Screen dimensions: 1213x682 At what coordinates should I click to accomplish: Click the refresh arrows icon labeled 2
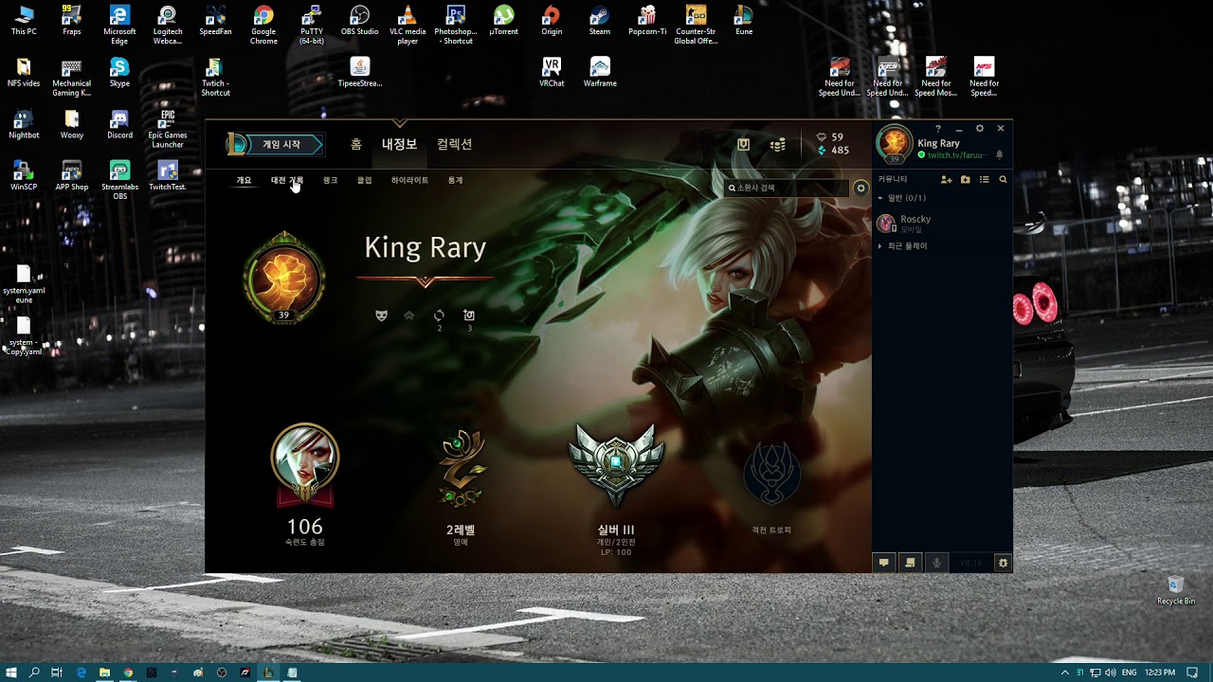click(x=439, y=315)
